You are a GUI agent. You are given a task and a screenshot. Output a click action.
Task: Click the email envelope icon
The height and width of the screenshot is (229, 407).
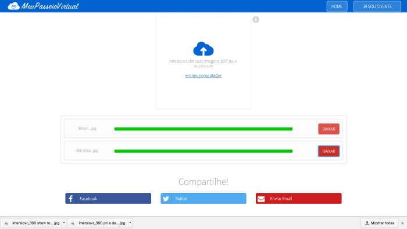coord(261,198)
